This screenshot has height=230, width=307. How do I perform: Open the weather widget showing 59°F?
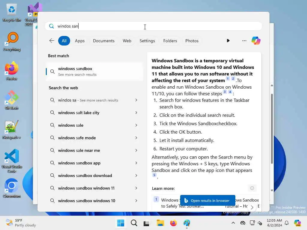21,223
